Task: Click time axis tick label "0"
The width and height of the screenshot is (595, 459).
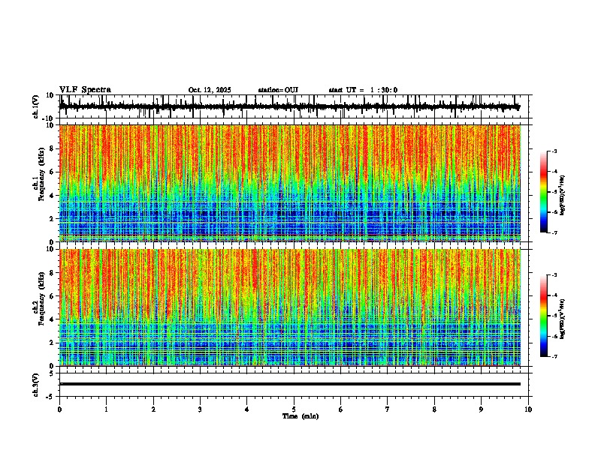Action: tap(59, 409)
